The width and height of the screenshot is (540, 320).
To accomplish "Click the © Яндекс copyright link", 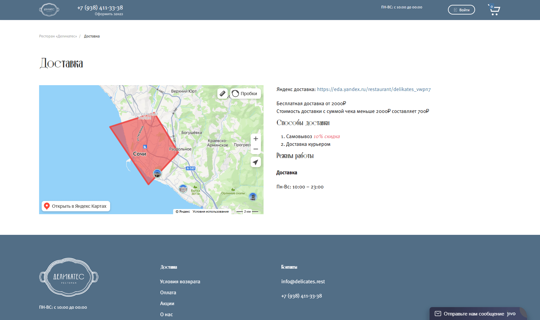I will [183, 212].
